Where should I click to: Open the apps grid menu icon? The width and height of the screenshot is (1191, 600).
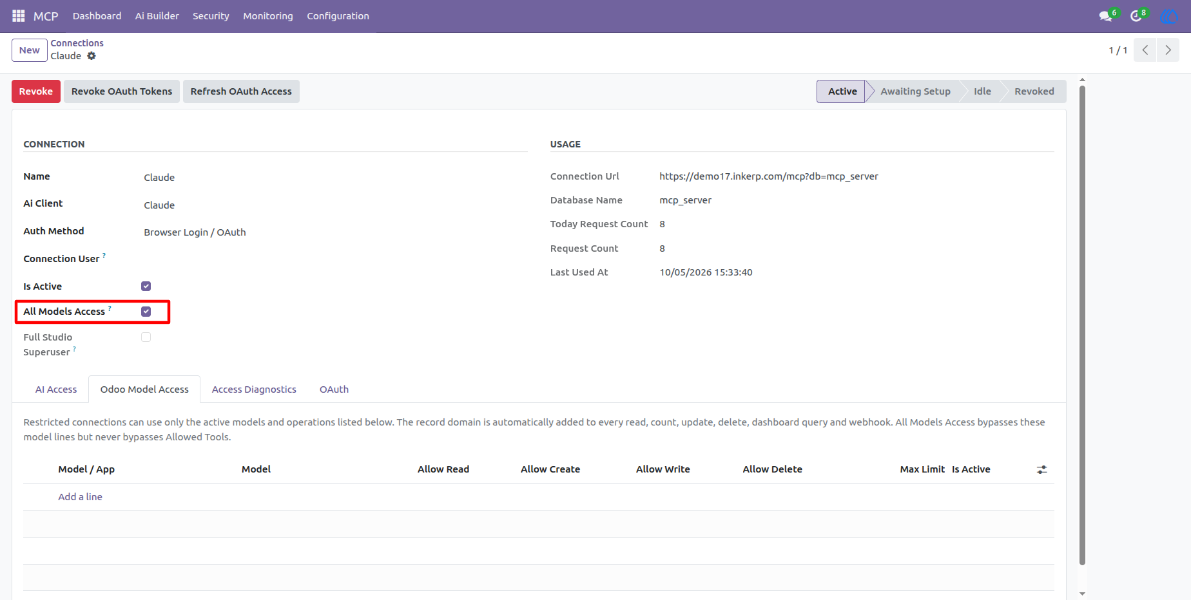coord(19,15)
